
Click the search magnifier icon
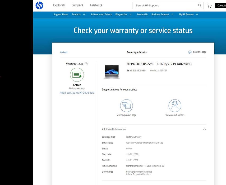(x=200, y=6)
